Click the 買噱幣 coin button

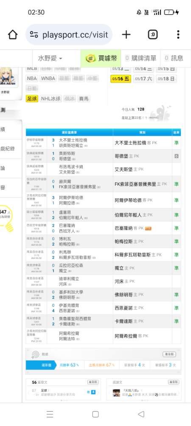[x=101, y=58]
